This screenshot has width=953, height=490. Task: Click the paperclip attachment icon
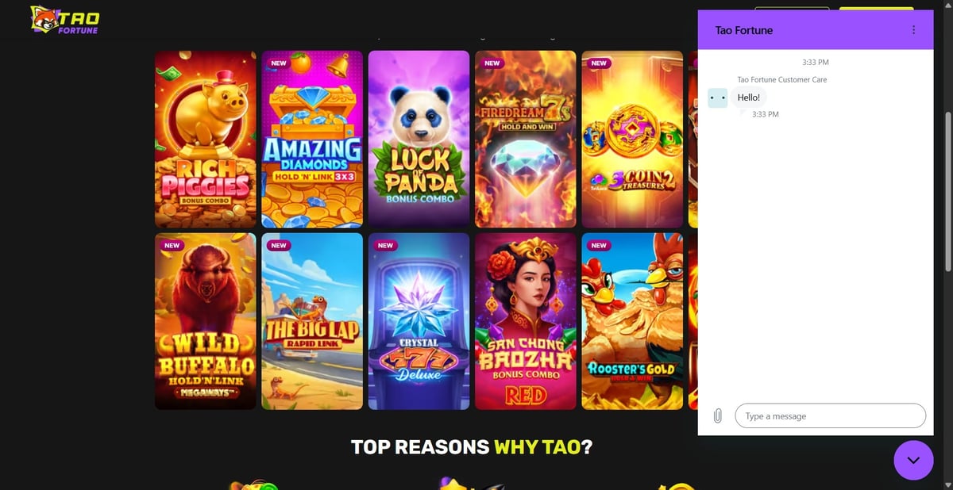717,415
